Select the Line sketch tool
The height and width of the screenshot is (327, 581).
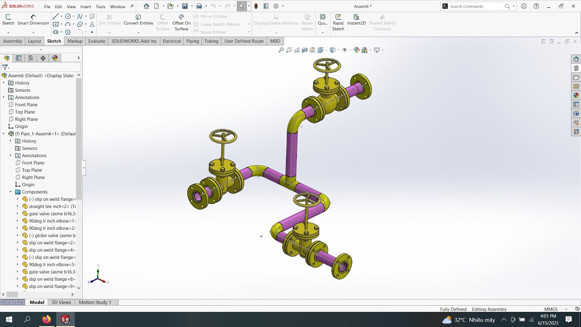[x=55, y=16]
